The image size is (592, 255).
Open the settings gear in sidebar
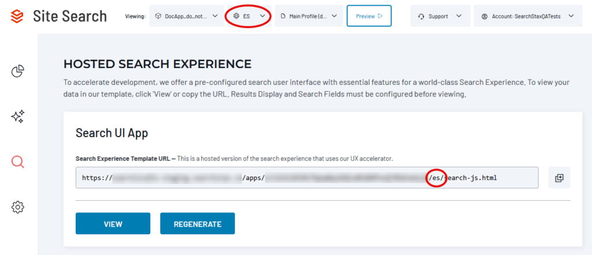point(18,207)
